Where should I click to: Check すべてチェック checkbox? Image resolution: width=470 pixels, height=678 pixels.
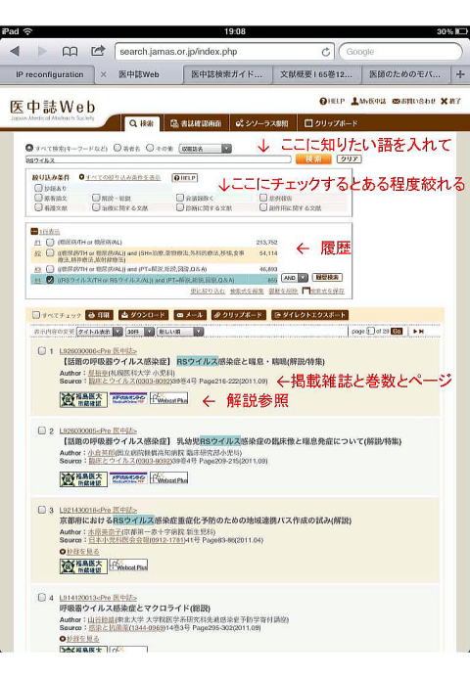(x=36, y=315)
